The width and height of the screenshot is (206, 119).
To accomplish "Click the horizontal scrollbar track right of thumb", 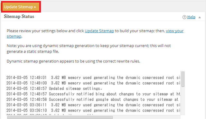I will (x=146, y=117).
